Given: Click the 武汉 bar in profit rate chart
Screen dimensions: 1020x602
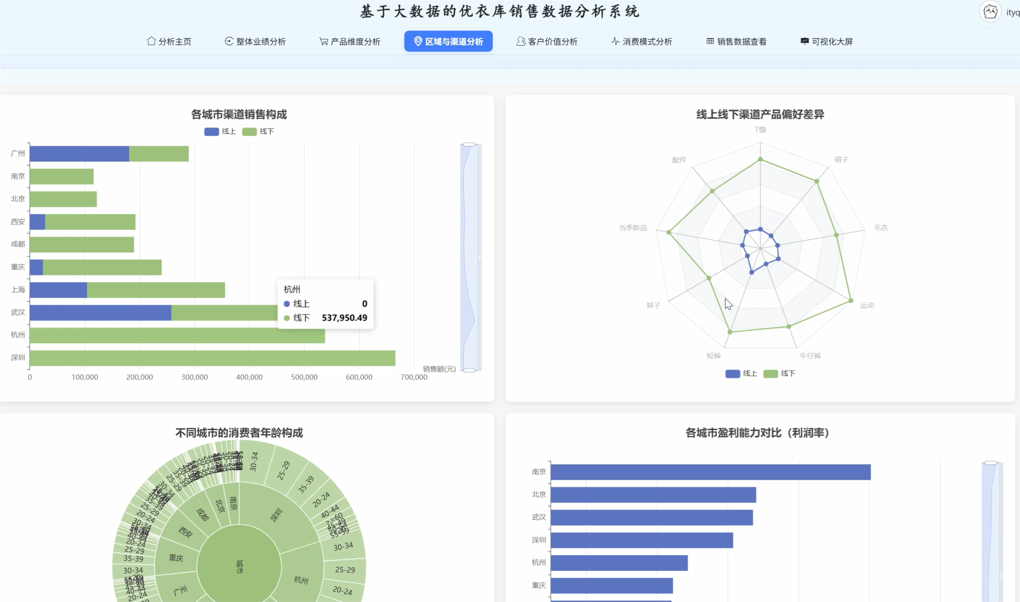Looking at the screenshot, I should pyautogui.click(x=652, y=517).
